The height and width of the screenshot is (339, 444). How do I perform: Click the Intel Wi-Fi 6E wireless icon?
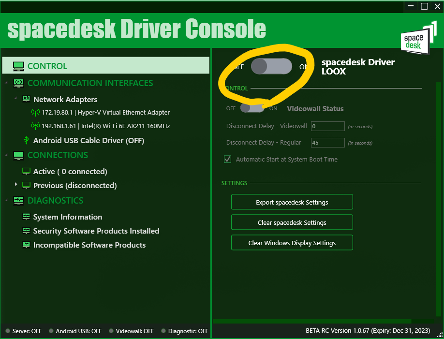[x=35, y=126]
